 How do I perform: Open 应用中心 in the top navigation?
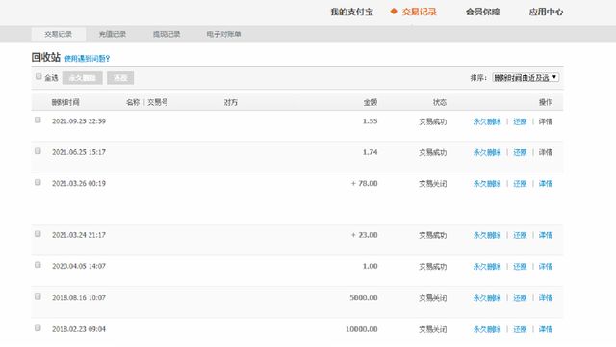[546, 12]
